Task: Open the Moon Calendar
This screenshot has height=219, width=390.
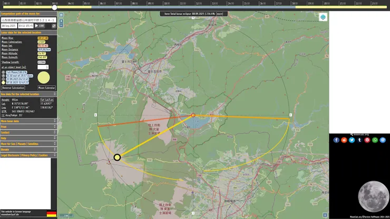Action: pos(46,88)
